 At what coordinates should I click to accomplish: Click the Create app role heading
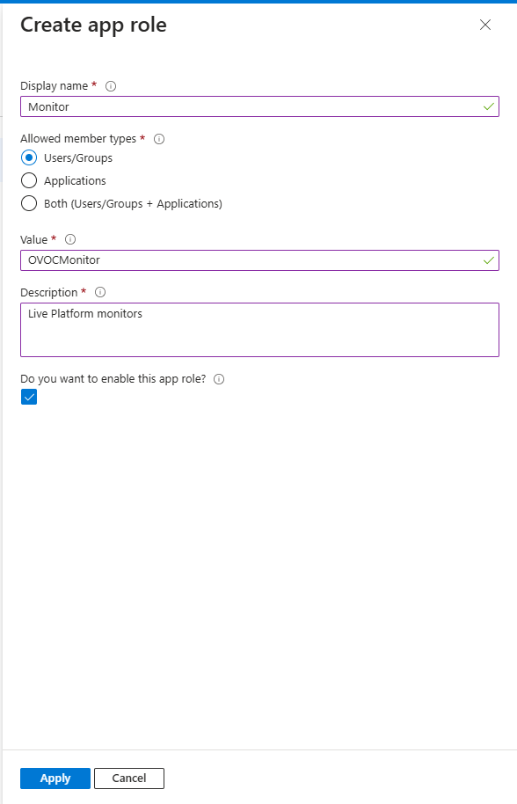tap(93, 26)
